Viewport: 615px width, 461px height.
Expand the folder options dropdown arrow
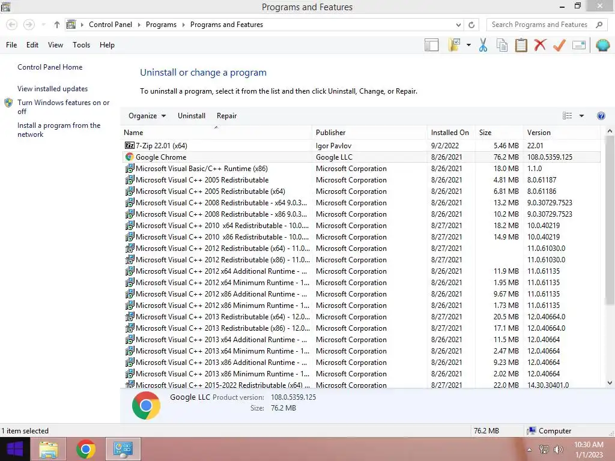tap(468, 45)
